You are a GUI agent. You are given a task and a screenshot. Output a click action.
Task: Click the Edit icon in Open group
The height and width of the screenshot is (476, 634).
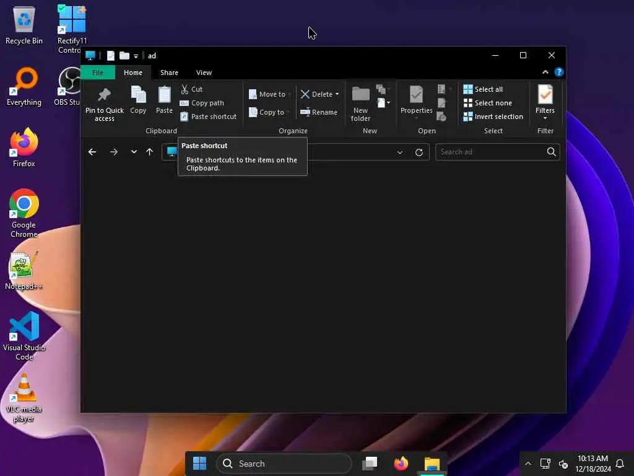(x=441, y=103)
